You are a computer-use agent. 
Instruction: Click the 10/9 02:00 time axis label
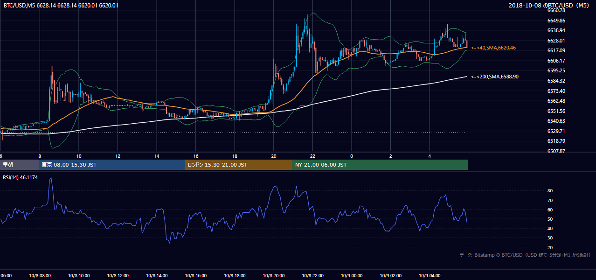coord(390,276)
